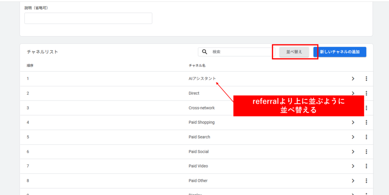Select the Cross-network channel name

coord(201,108)
